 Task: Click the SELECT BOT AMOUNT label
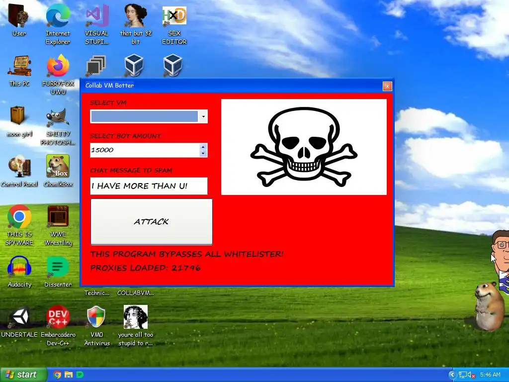(x=125, y=136)
